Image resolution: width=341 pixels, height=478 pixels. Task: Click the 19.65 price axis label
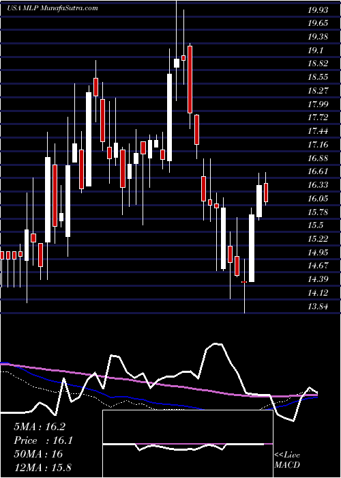[318, 24]
